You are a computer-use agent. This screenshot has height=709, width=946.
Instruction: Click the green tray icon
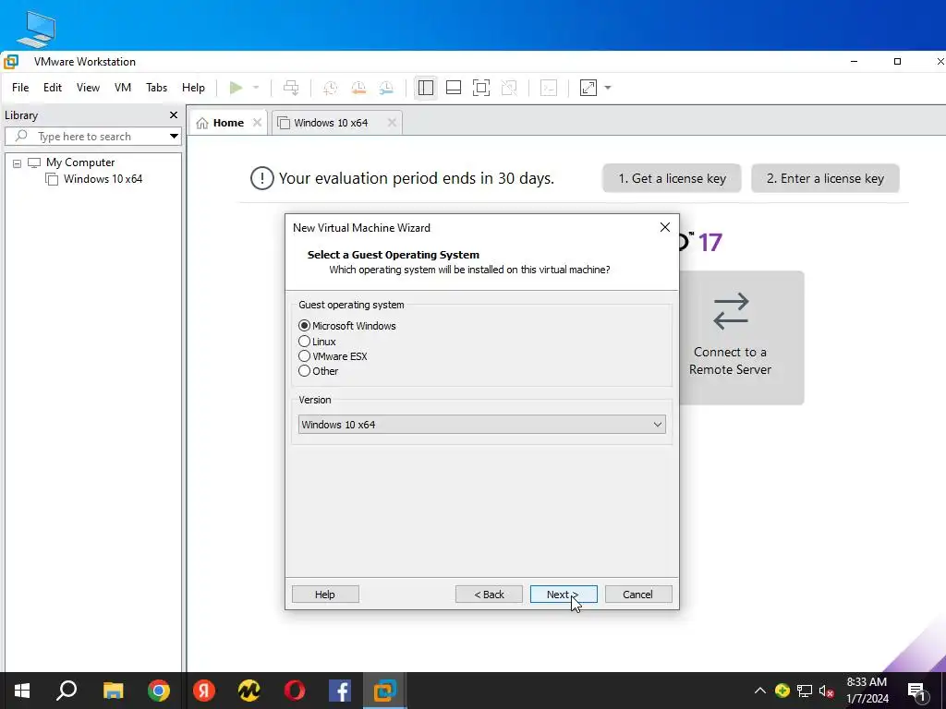[782, 691]
